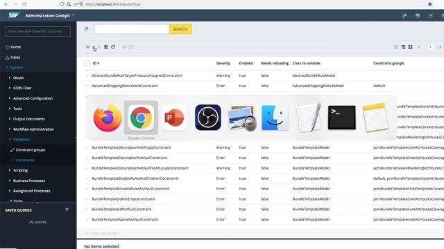
Task: Click the Needs reloading column header
Action: click(x=275, y=63)
